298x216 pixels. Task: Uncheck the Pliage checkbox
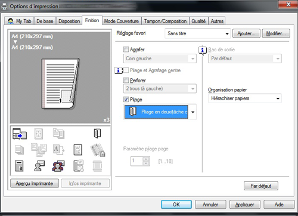(126, 99)
